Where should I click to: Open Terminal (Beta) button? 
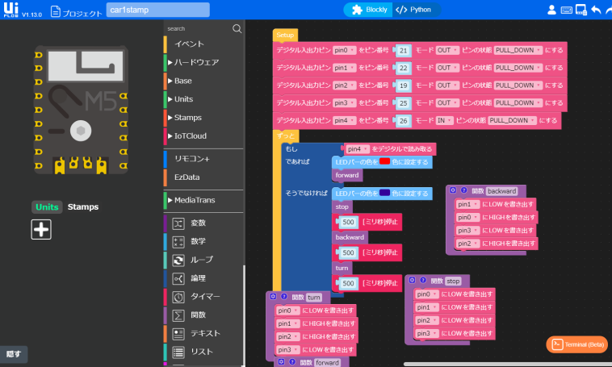click(x=577, y=344)
